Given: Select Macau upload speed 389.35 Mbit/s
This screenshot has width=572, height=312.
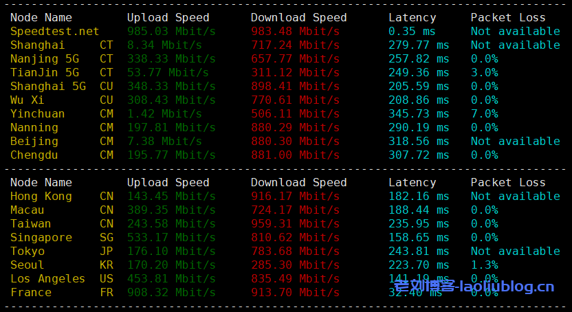Looking at the screenshot, I should [x=171, y=210].
